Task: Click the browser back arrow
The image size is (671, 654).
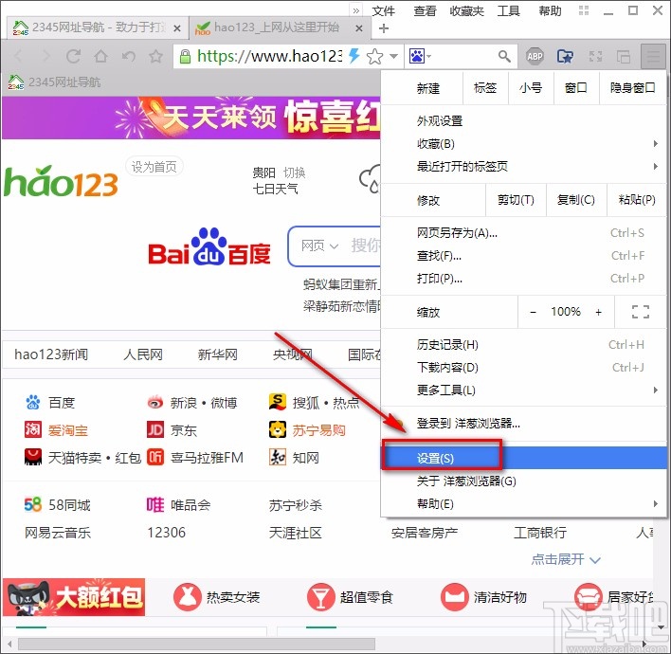Action: (x=18, y=56)
